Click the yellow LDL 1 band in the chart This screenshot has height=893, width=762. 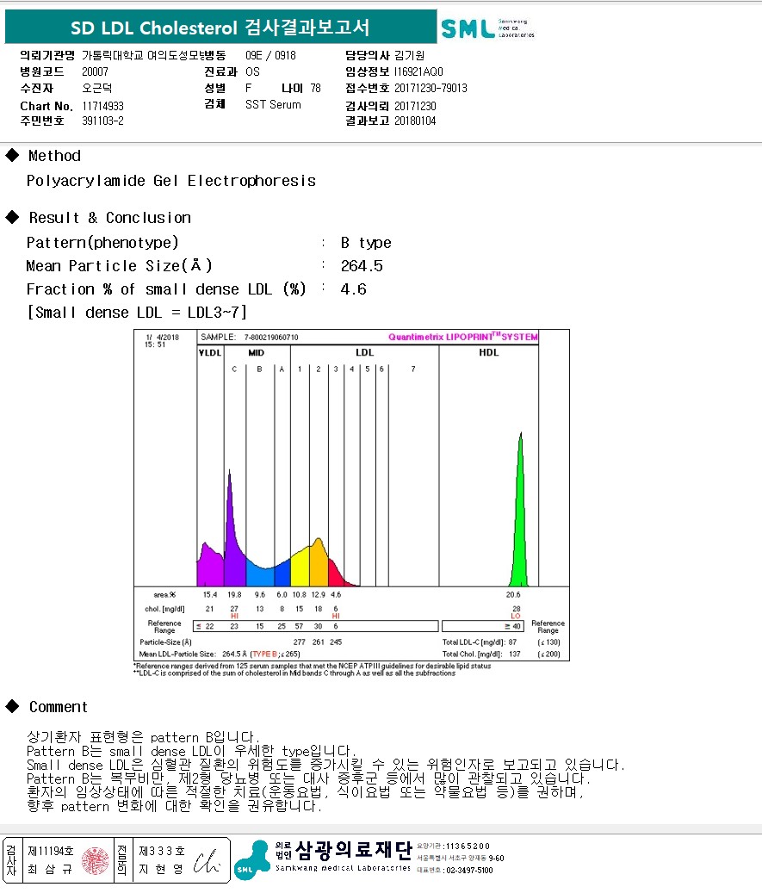point(300,568)
